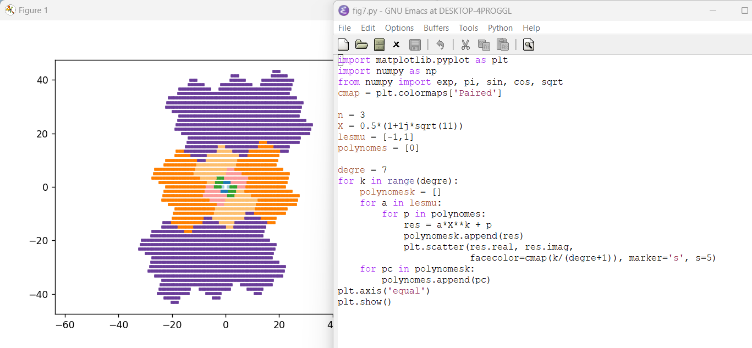Image resolution: width=752 pixels, height=348 pixels.
Task: Open the directory browser cabinet icon
Action: pyautogui.click(x=379, y=45)
